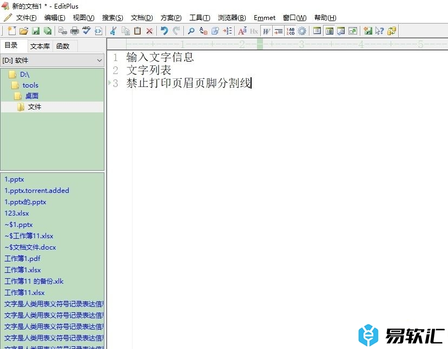Open the 帮助(H) menu

325,18
